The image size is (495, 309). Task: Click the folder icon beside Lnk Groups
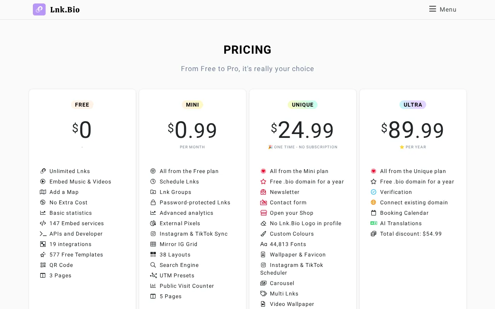click(153, 192)
